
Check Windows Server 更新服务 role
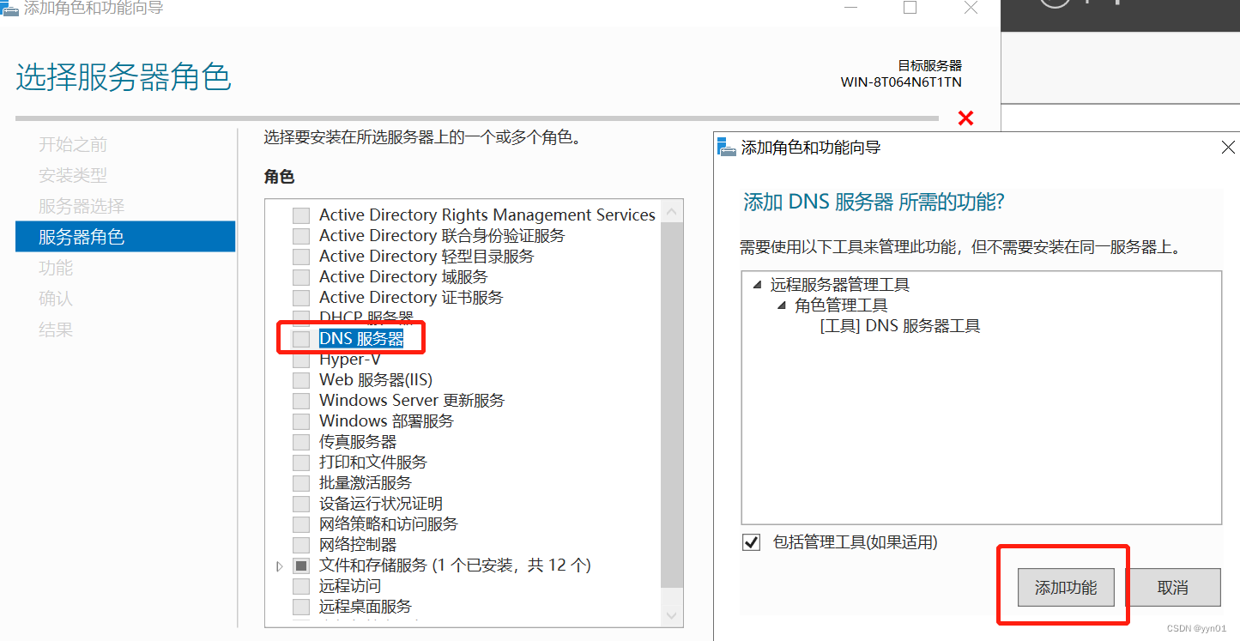tap(300, 401)
